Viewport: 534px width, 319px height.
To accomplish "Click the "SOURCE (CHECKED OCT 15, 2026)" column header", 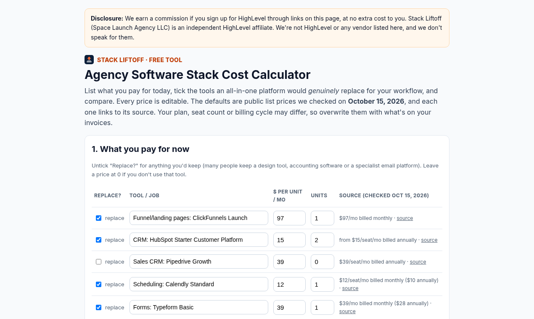I will coord(384,196).
